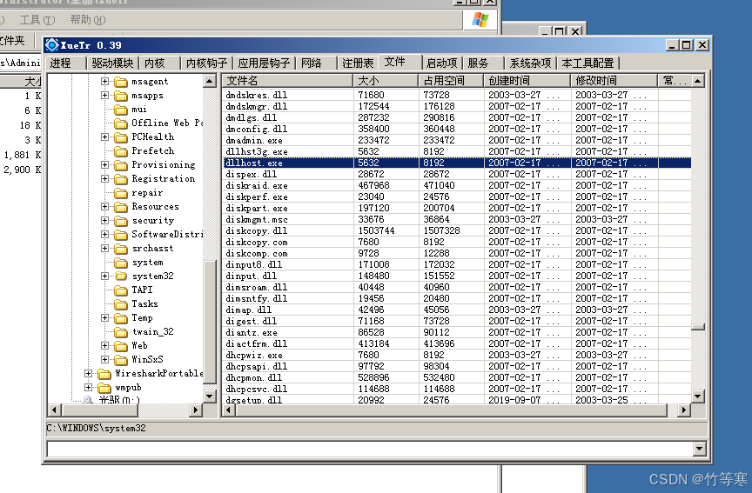Image resolution: width=752 pixels, height=493 pixels.
Task: Click the Temp folder icon
Action: [120, 318]
